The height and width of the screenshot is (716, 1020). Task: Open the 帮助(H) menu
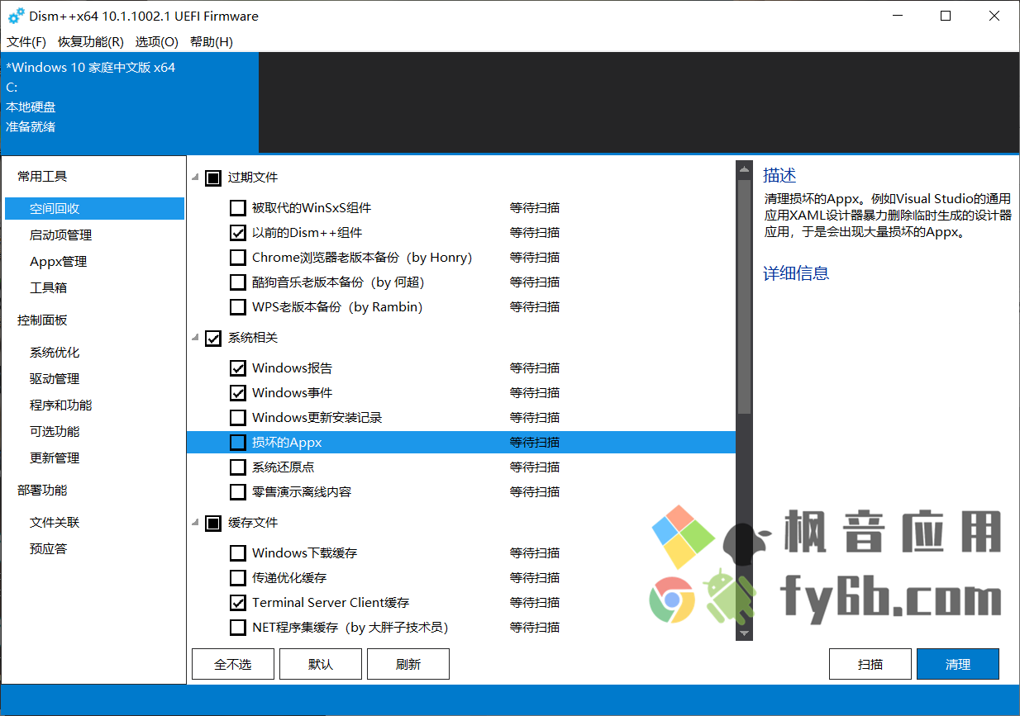(x=212, y=41)
